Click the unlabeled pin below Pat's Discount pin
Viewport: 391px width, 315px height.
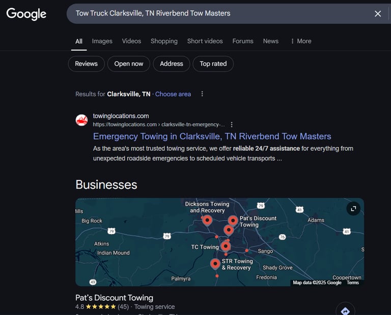tap(229, 230)
